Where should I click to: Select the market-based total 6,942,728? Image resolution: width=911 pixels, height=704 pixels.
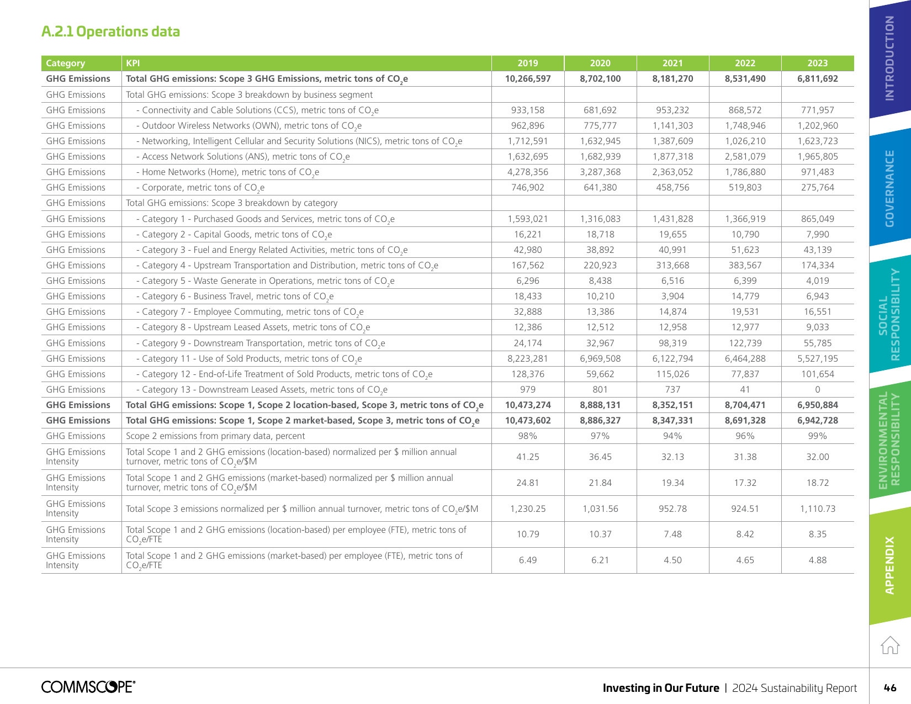coord(818,420)
